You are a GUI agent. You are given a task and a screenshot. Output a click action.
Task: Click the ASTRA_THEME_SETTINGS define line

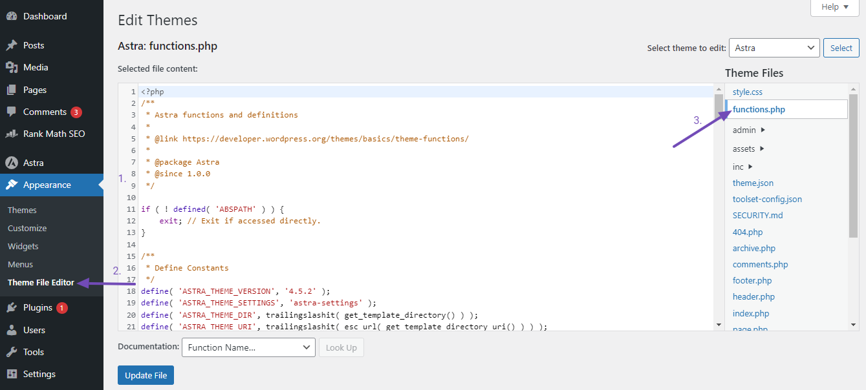[x=259, y=302]
